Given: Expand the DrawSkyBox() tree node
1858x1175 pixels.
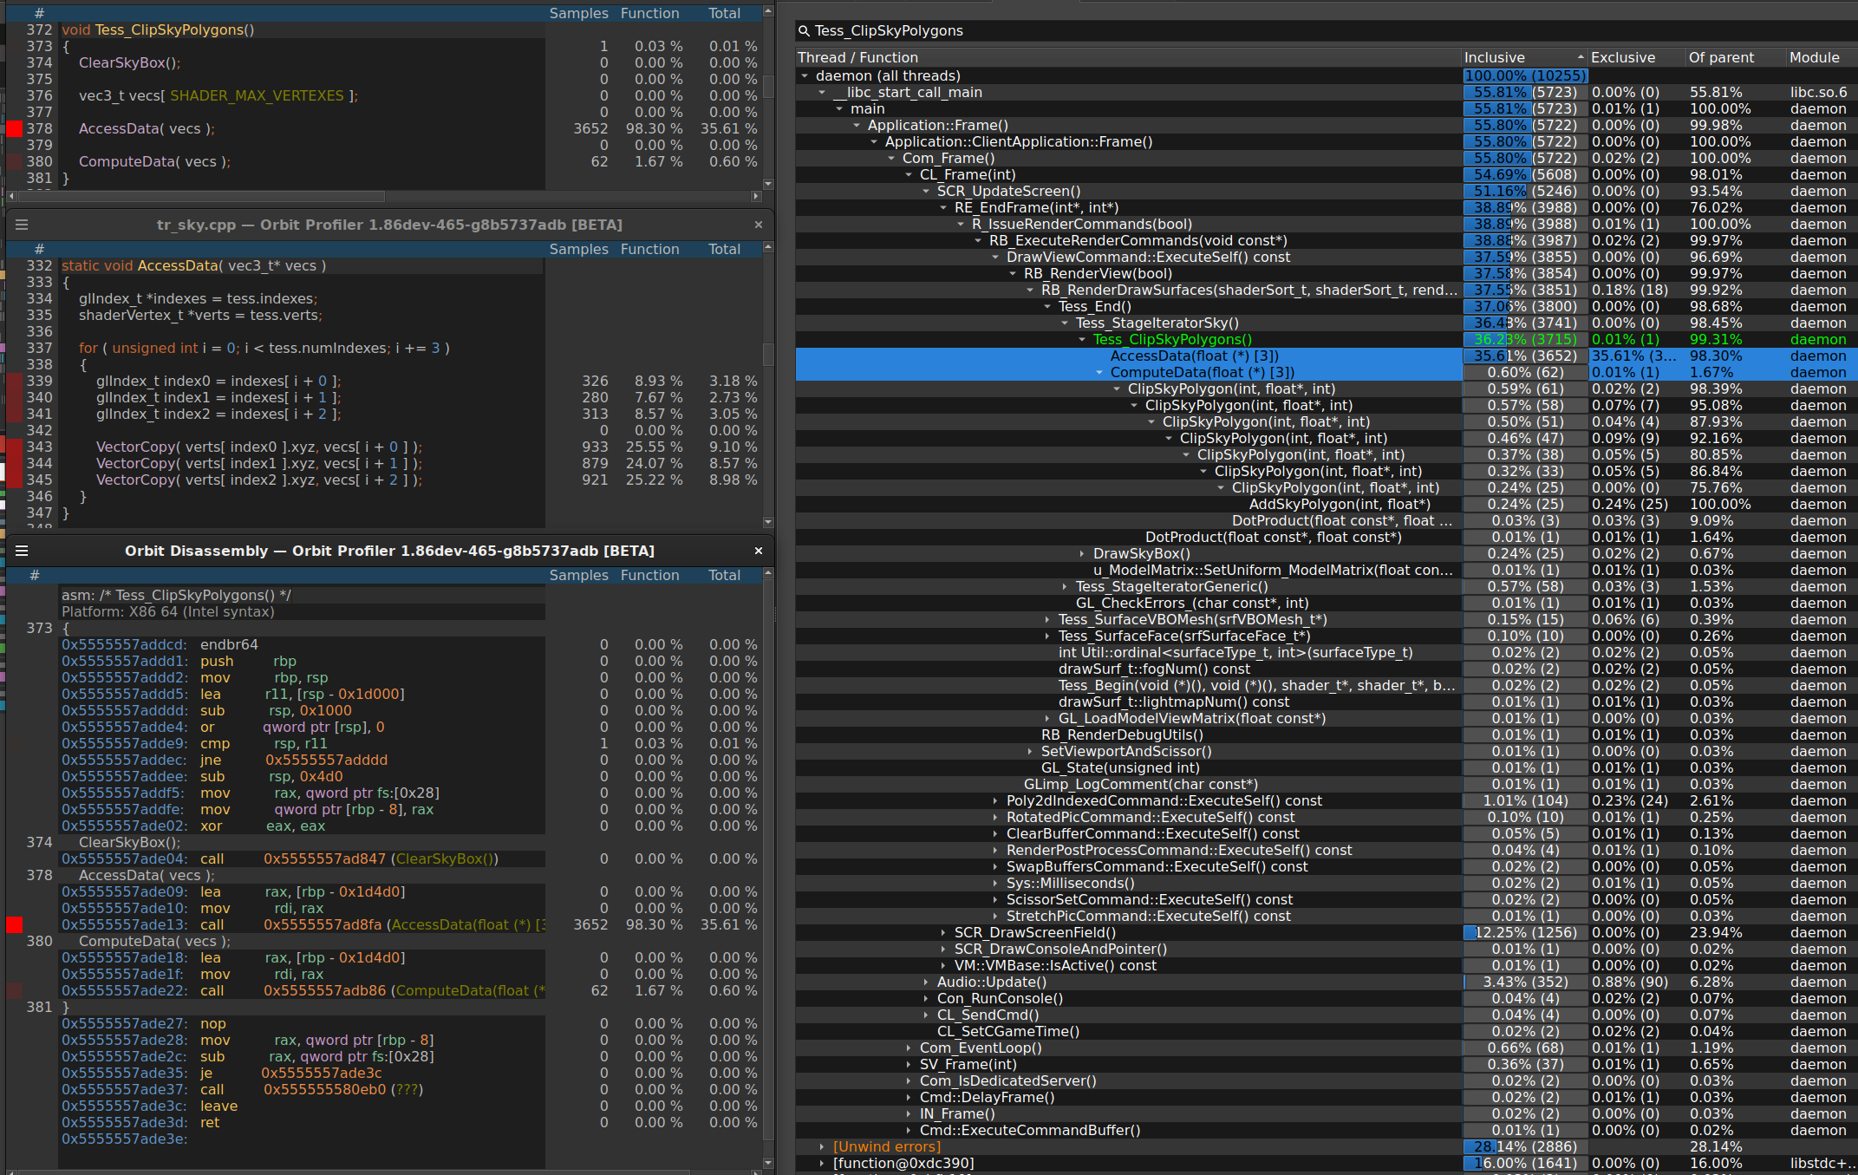Looking at the screenshot, I should pyautogui.click(x=1082, y=553).
